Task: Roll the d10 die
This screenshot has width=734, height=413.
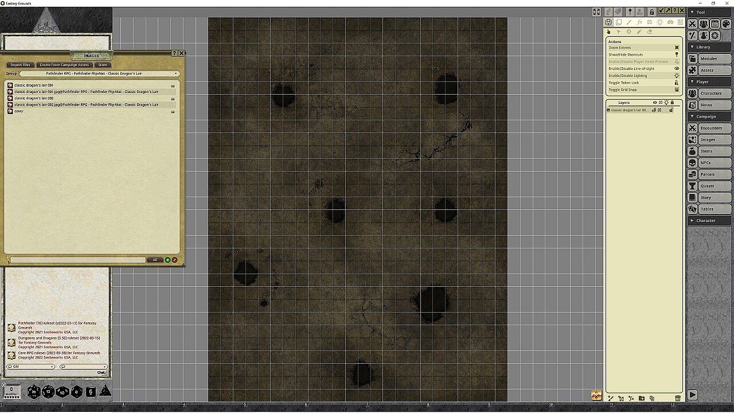Action: pos(63,392)
